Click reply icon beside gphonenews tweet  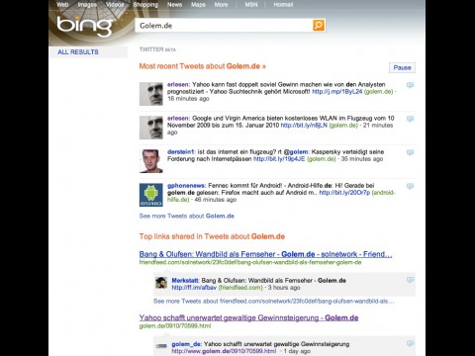(410, 186)
